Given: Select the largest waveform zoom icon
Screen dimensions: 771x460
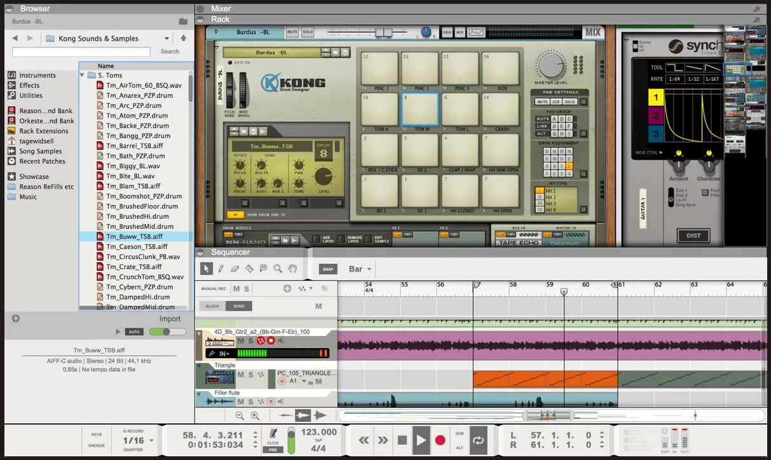Looking at the screenshot, I should click(x=320, y=415).
